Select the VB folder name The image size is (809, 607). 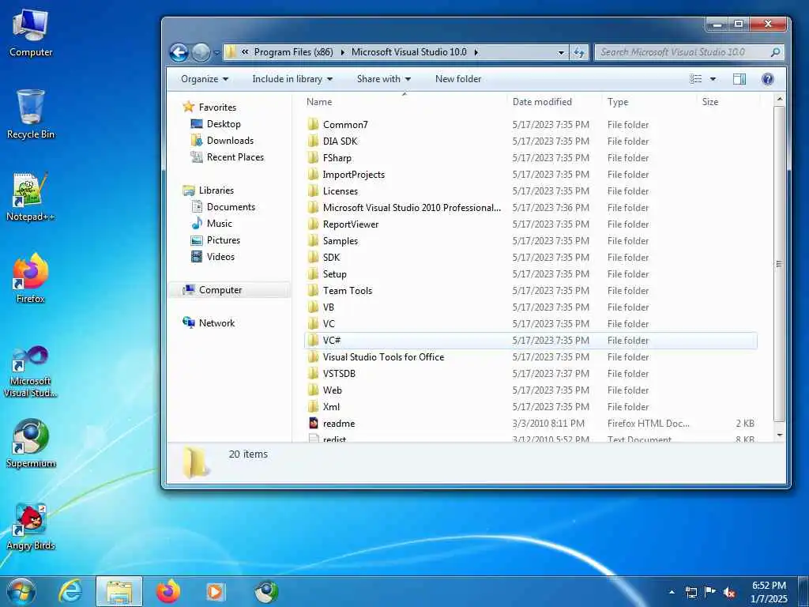(329, 307)
